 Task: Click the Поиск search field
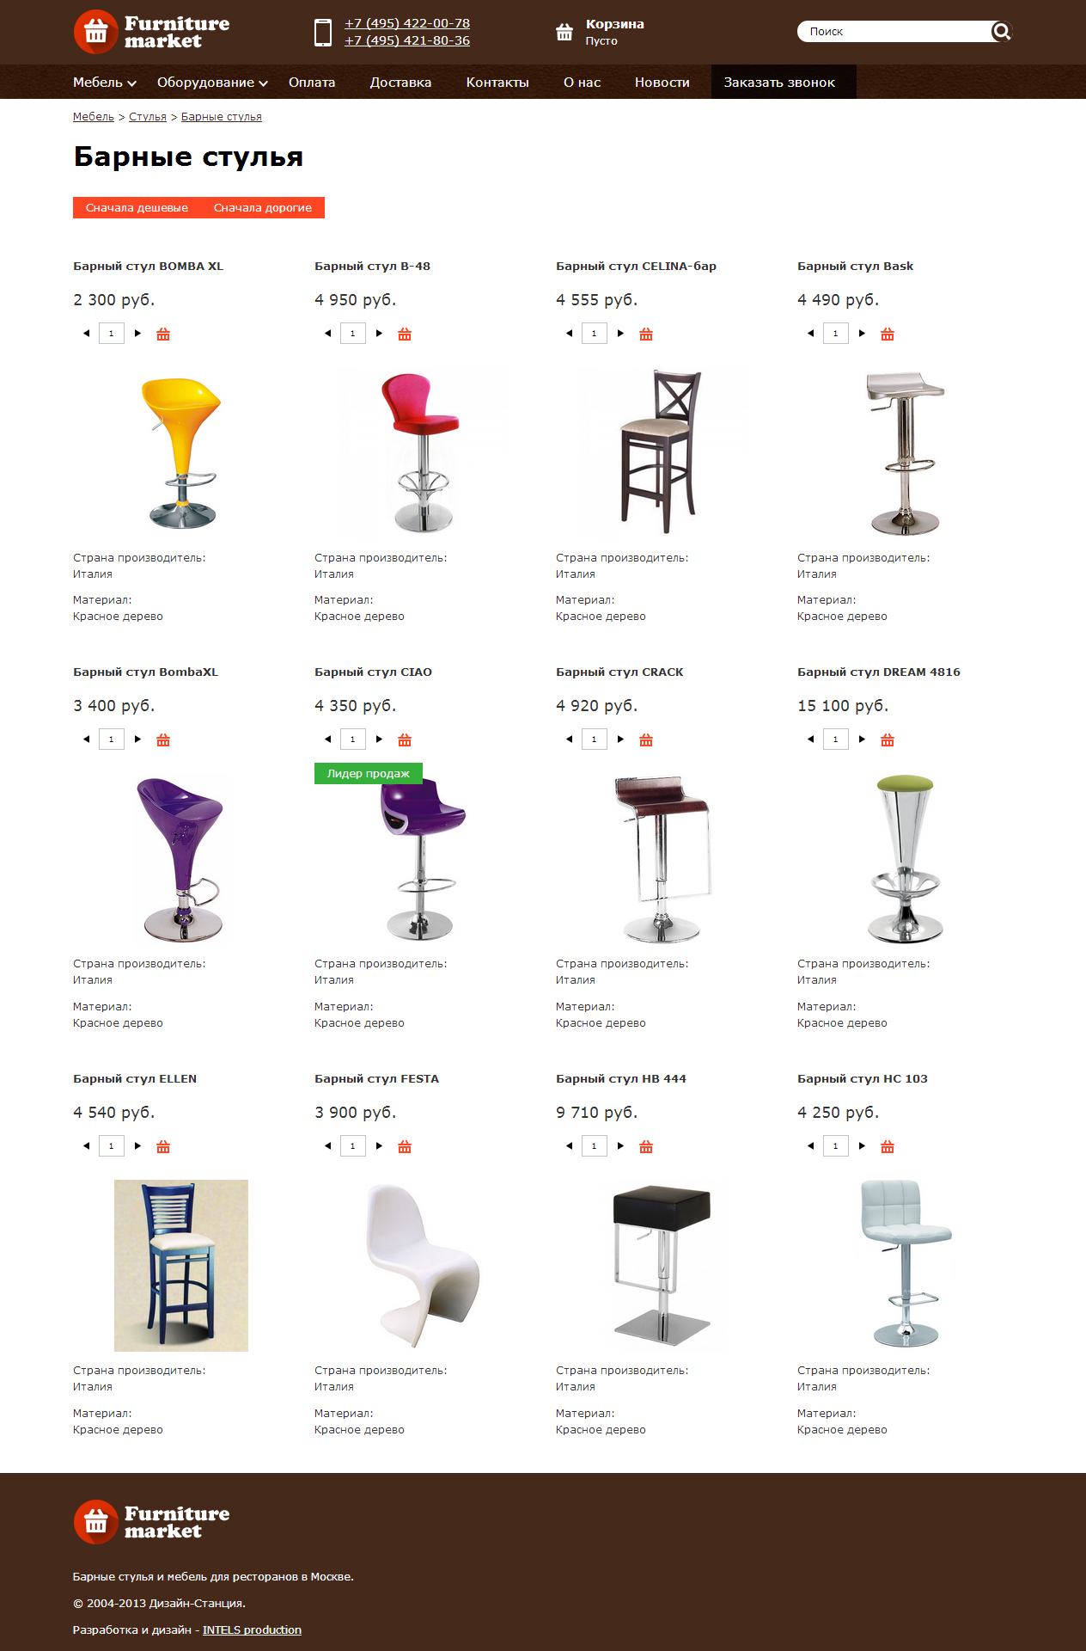894,32
